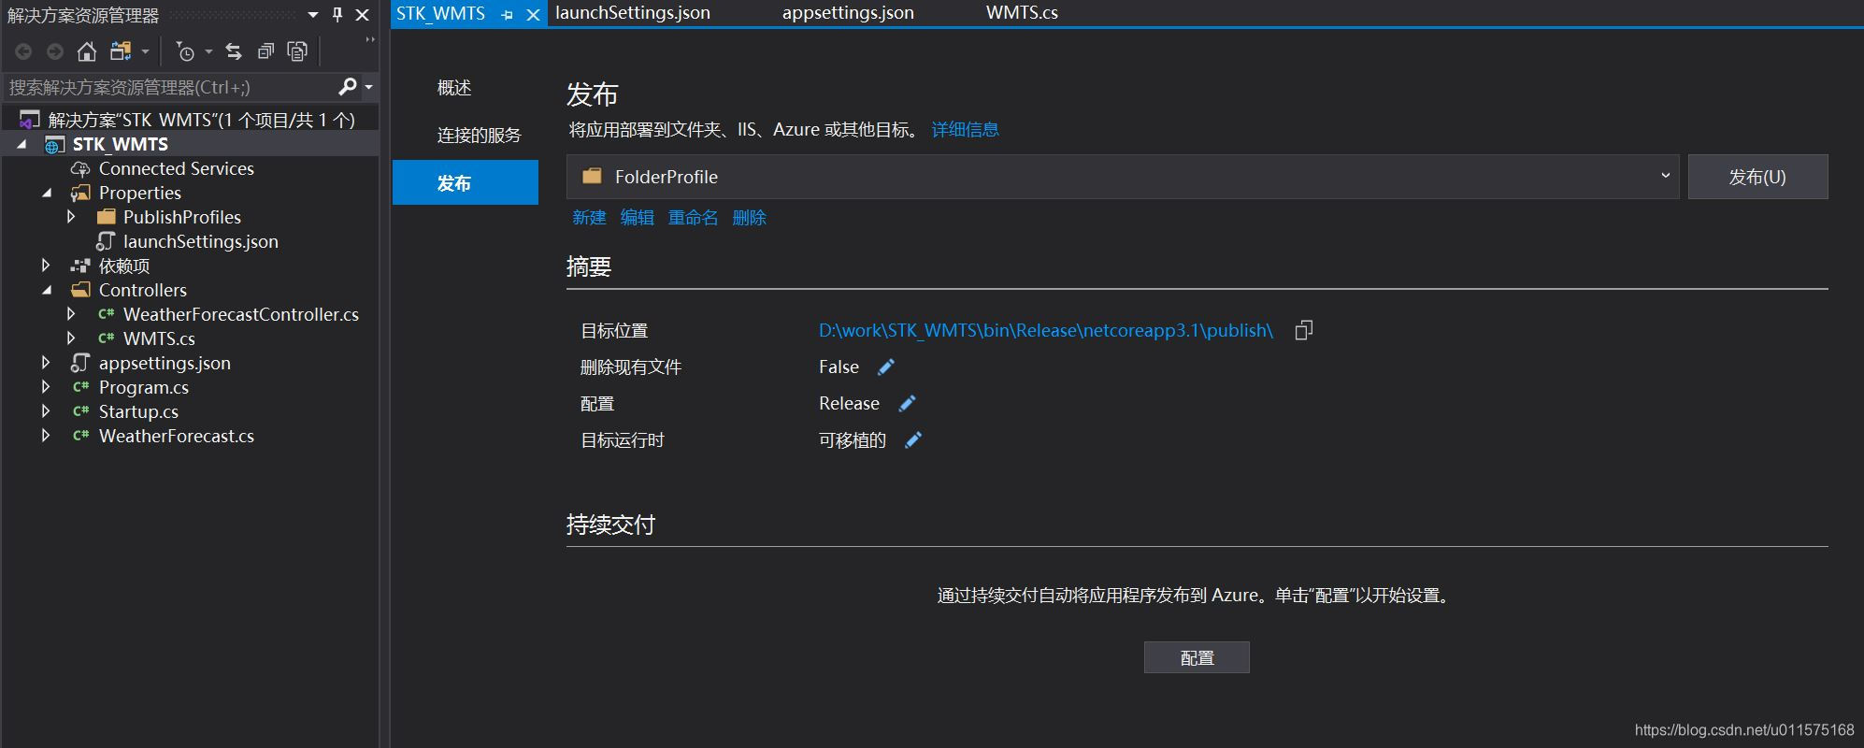Select WeatherForecastController.cs file in tree
Image resolution: width=1864 pixels, height=748 pixels.
point(241,314)
